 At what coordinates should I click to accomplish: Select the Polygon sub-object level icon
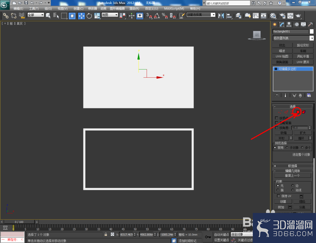point(298,112)
